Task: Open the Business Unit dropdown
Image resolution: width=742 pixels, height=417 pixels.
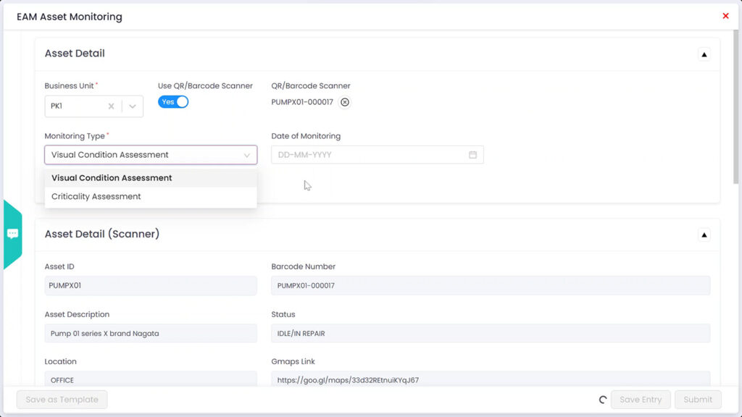Action: coord(132,106)
